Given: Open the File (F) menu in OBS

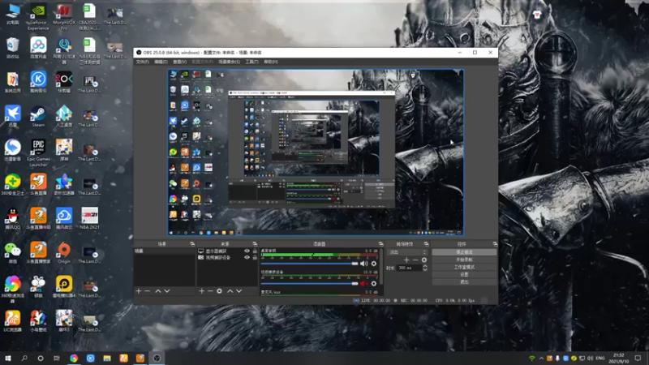Looking at the screenshot, I should 143,62.
